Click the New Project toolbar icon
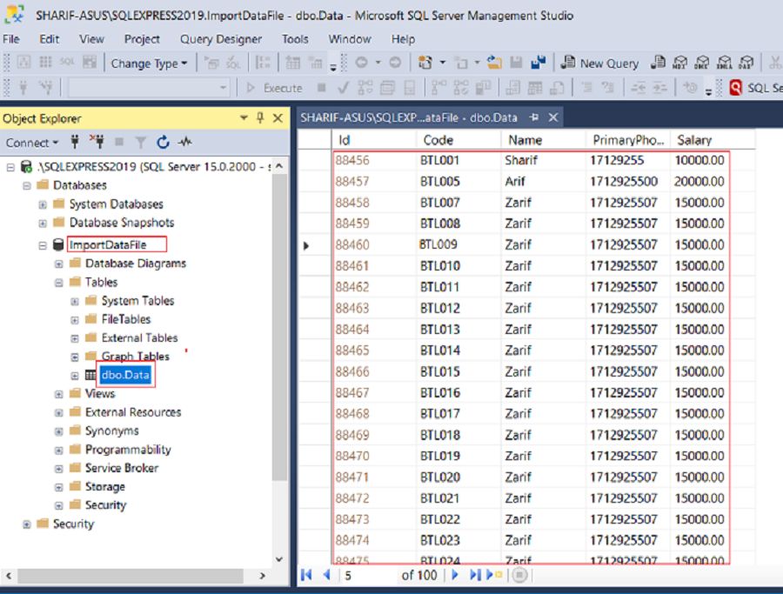The height and width of the screenshot is (594, 783). pyautogui.click(x=425, y=63)
